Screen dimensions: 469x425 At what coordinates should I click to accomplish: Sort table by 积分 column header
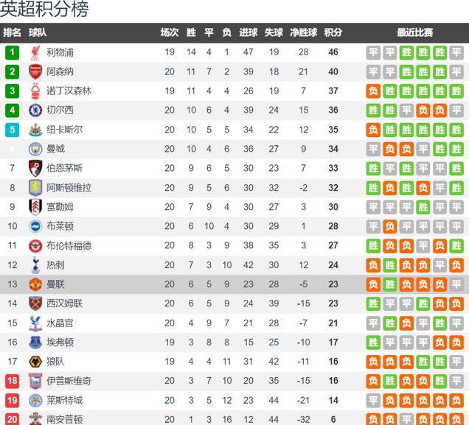pos(333,32)
